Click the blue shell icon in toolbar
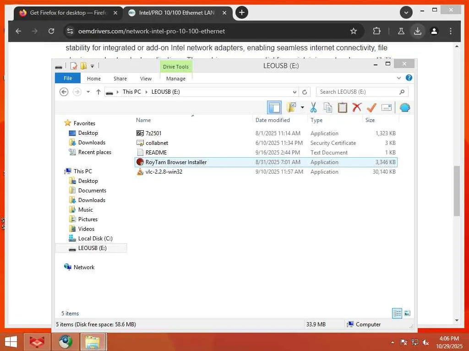Viewport: 469px width, 351px height. click(405, 107)
